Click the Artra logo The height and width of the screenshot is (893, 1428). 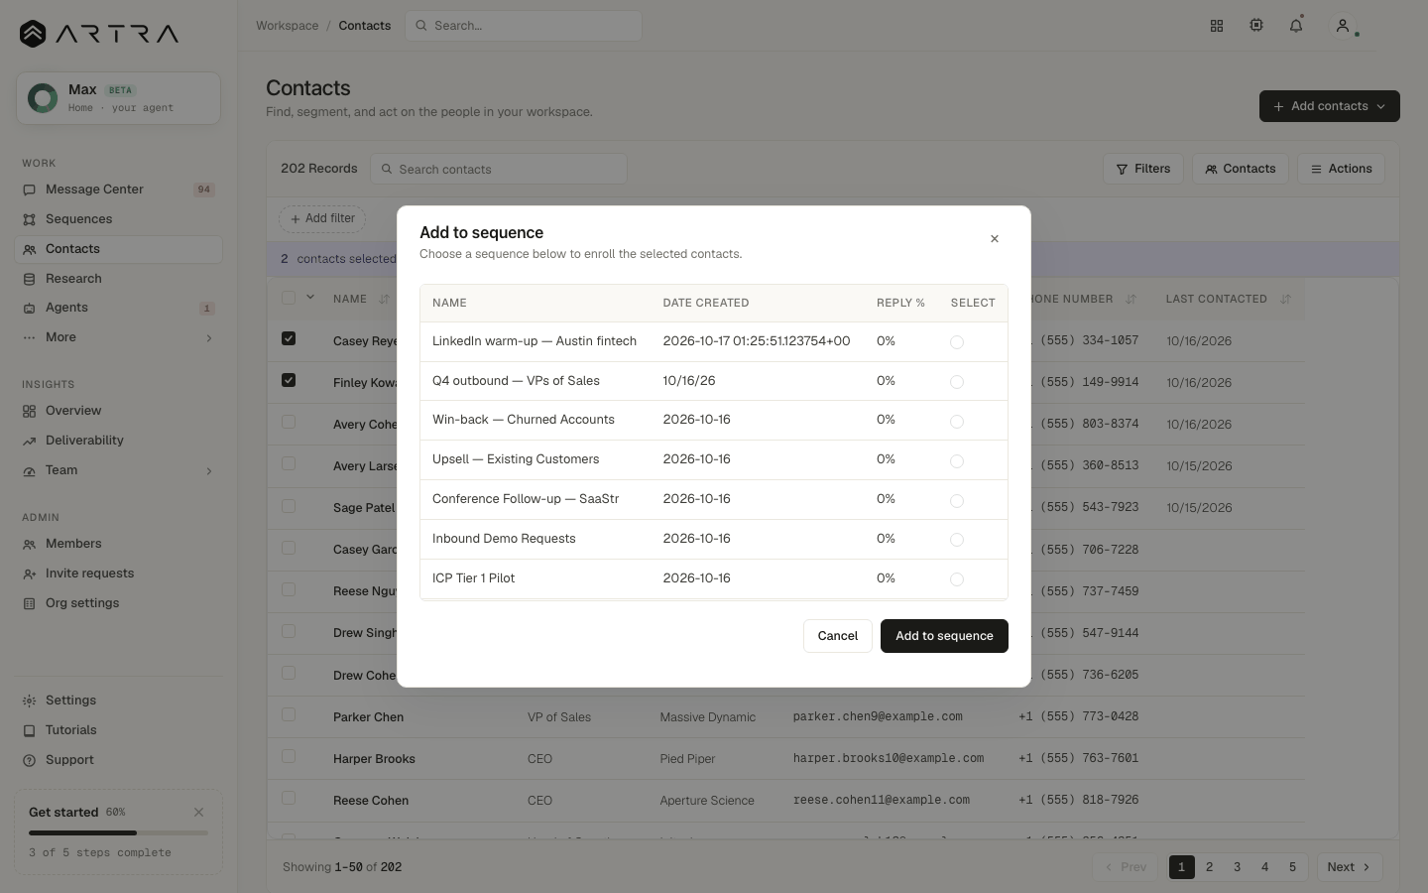tap(99, 34)
